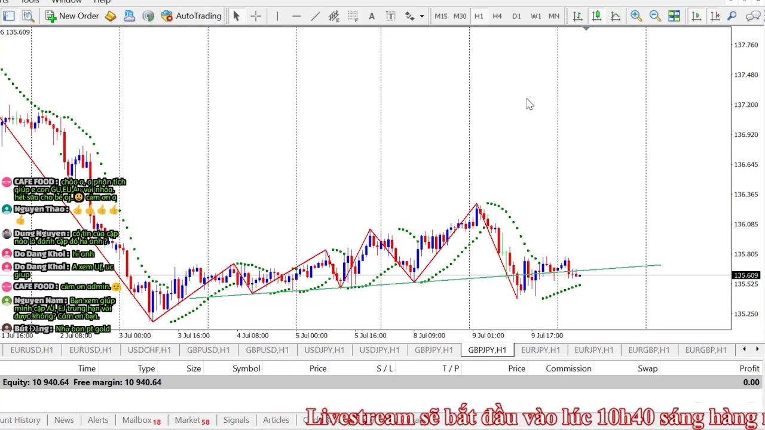Viewport: 765px width, 430px height.
Task: Open the toolbar search magnifier
Action: 732,16
